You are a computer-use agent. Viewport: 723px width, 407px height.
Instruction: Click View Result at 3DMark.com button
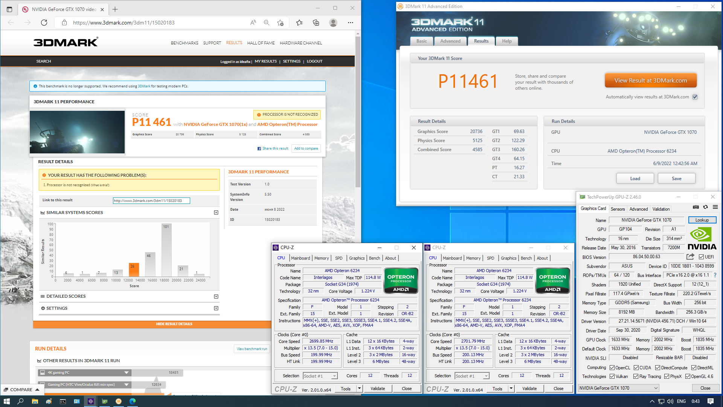click(x=651, y=81)
